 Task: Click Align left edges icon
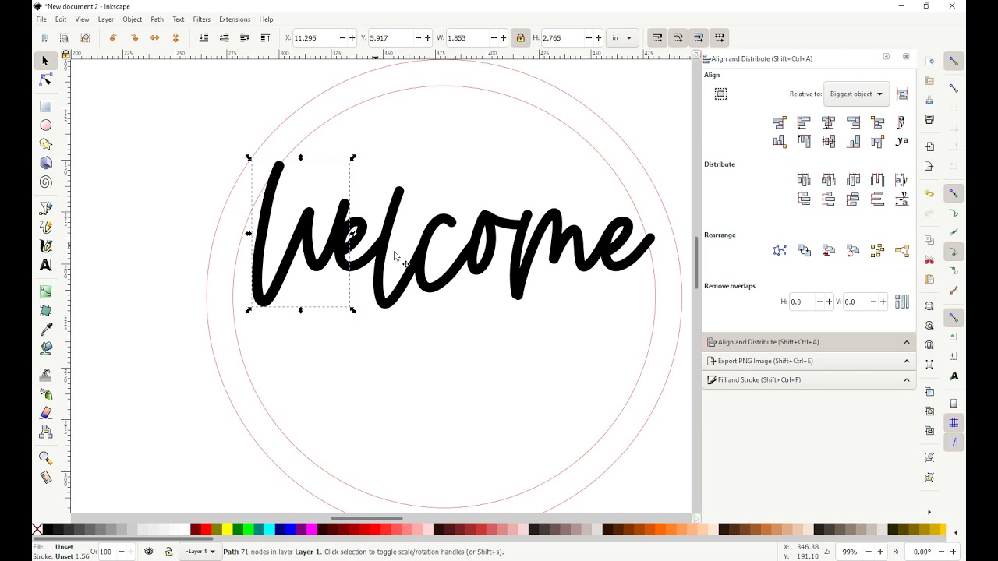pyautogui.click(x=804, y=122)
